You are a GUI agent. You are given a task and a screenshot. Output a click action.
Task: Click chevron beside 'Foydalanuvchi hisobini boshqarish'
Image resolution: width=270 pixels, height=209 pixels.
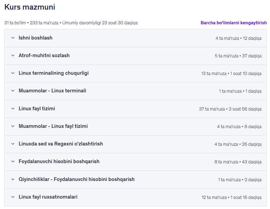point(13,161)
